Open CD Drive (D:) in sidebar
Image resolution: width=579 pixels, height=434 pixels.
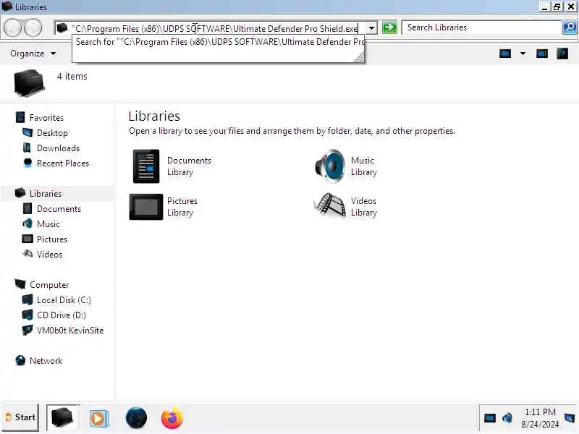62,315
